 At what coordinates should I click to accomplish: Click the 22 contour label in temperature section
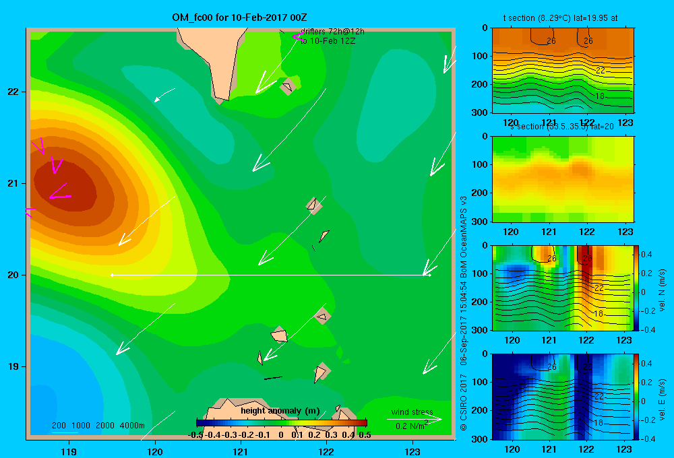coord(601,71)
